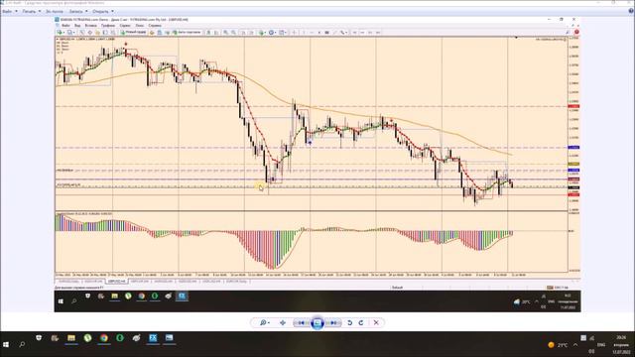Open the weather widget showing 21°C
The width and height of the screenshot is (635, 357).
point(558,345)
